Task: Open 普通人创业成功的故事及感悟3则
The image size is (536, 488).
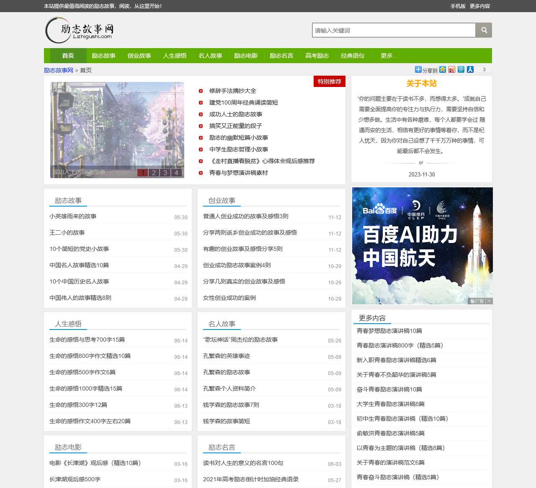Action: point(246,216)
